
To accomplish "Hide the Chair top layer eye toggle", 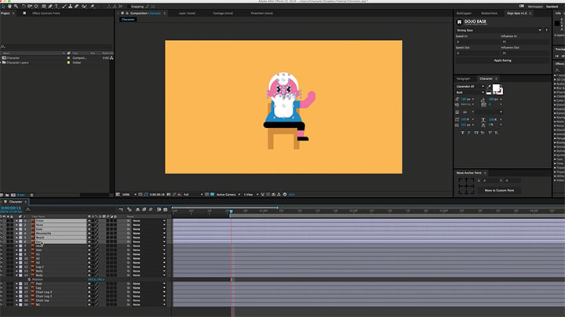I will (2, 301).
